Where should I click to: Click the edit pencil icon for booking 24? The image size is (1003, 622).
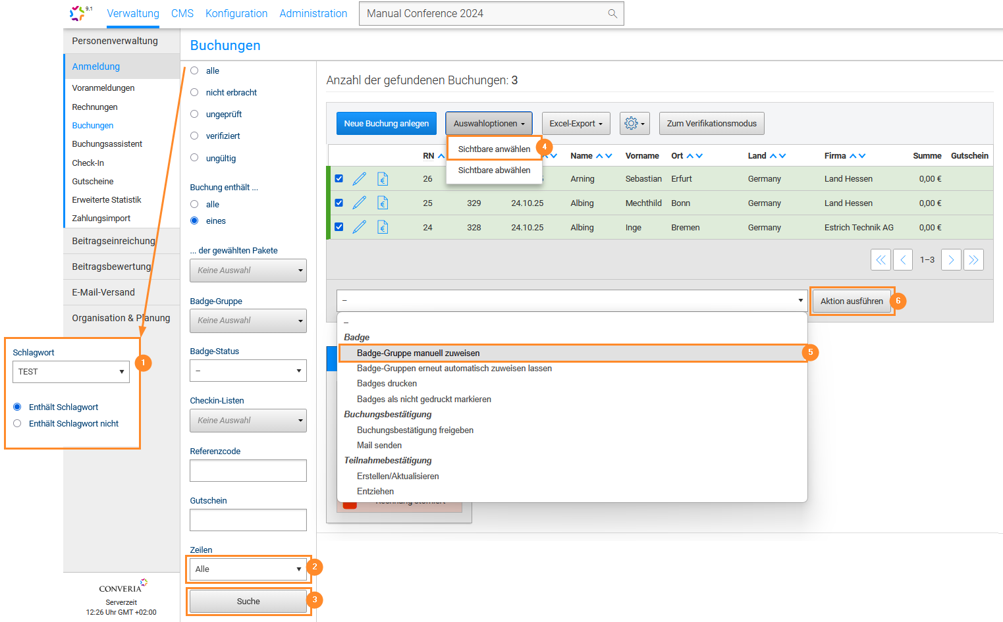359,228
